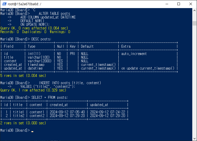Click the scrollbar up arrow
197x141 pixels.
coord(194,10)
